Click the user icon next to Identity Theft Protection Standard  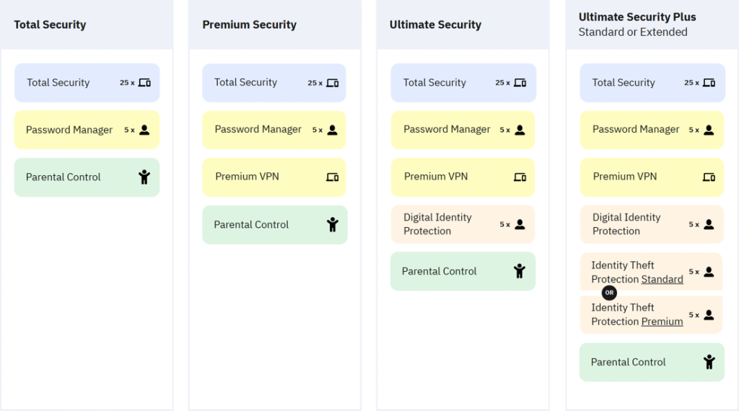pos(709,272)
